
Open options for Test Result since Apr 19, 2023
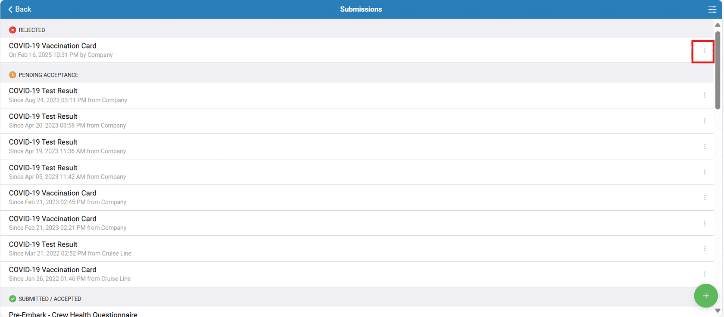[x=705, y=147]
